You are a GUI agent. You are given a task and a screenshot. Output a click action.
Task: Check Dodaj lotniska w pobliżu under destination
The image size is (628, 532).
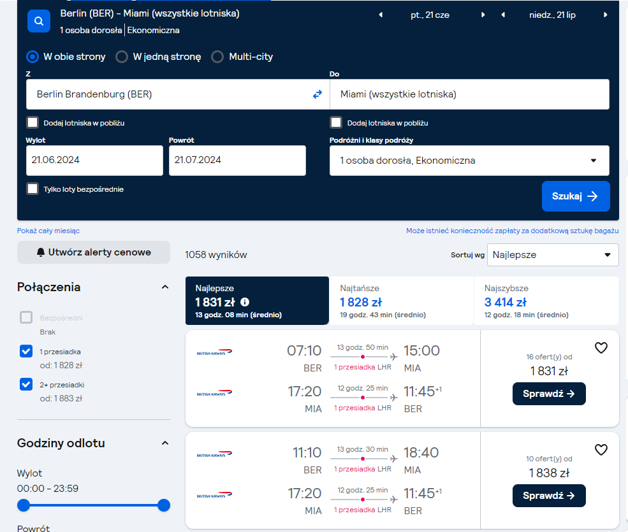click(x=336, y=122)
